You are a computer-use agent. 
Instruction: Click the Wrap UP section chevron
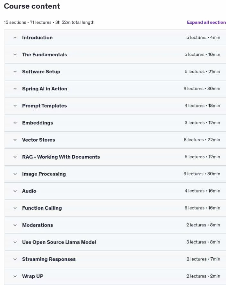[15, 276]
